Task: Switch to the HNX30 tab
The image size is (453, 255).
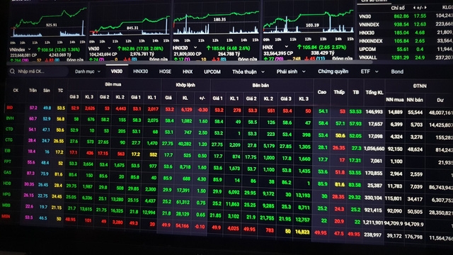Action: [140, 71]
